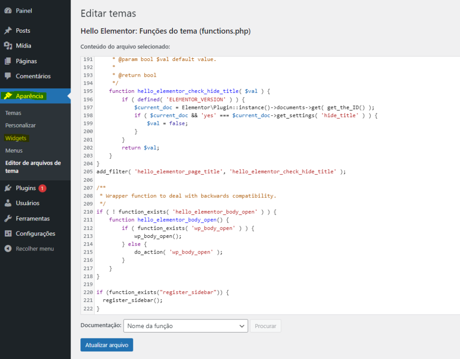
Task: Click the Mídia media icon
Action: [8, 46]
